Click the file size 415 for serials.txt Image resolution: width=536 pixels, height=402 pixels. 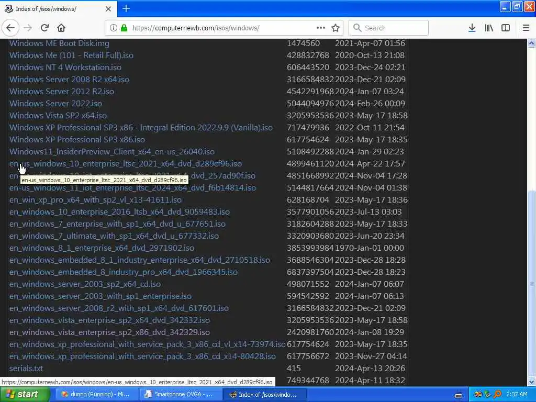point(294,368)
